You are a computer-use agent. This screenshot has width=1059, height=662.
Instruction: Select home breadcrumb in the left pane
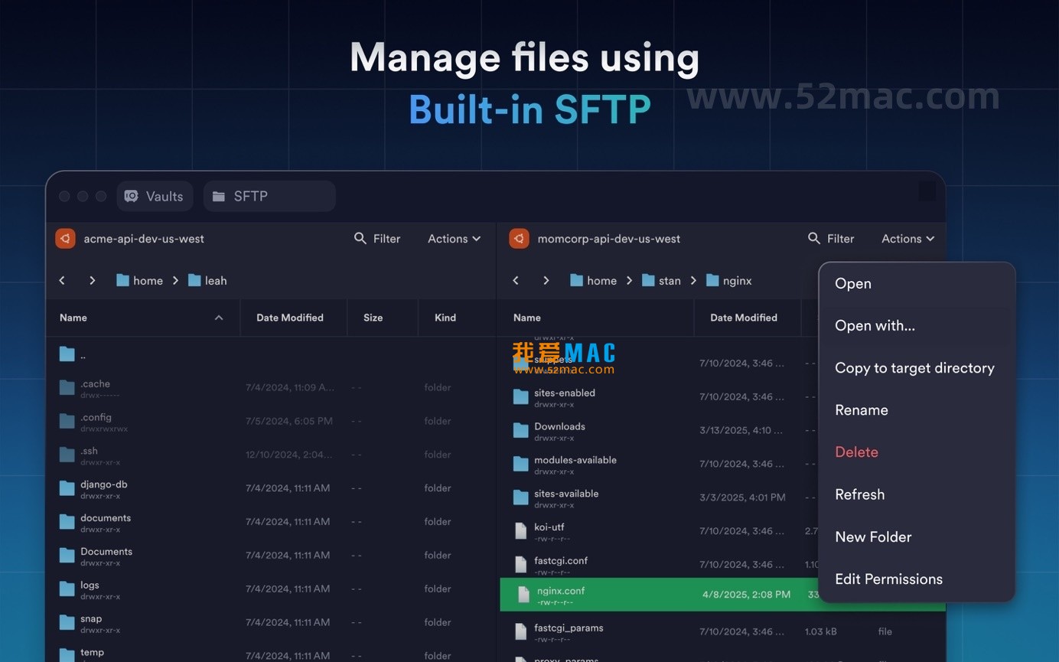[x=139, y=281]
